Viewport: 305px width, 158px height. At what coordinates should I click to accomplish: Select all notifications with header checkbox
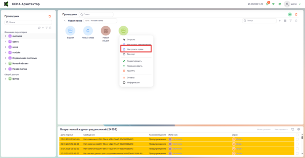297,135
